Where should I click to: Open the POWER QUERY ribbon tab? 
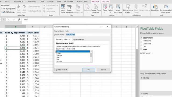click(x=83, y=2)
